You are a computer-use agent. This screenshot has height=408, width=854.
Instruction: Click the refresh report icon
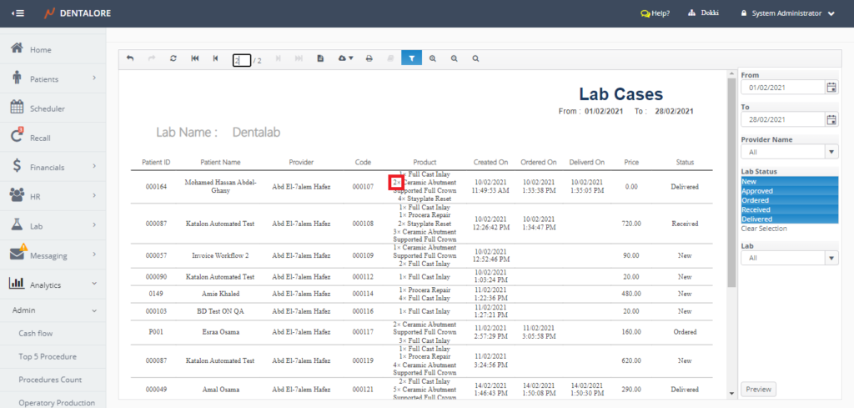173,58
